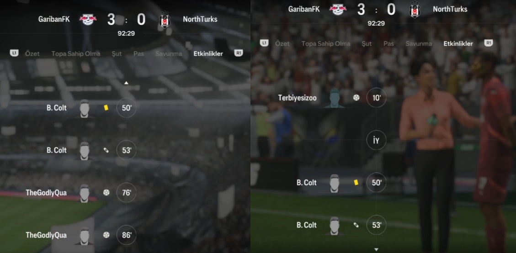
Task: Click bandage injury icon just above scroll-down arrow
Action: pyautogui.click(x=356, y=225)
